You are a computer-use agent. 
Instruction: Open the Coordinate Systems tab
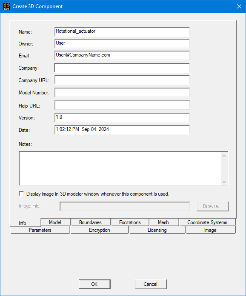207,222
